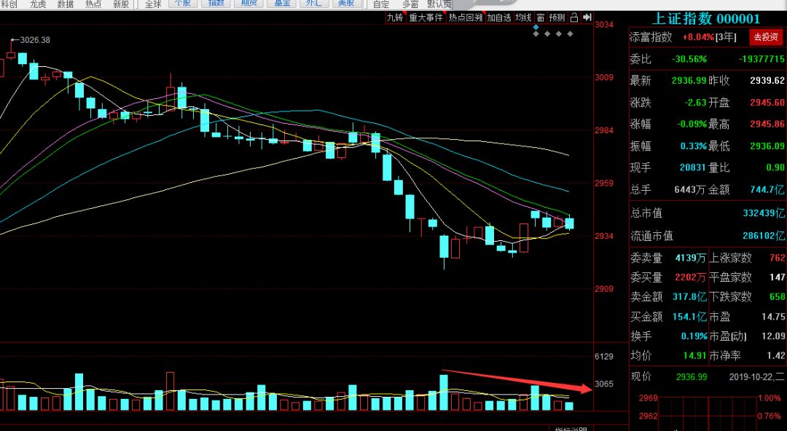Click 买金额 value 154.1亿

(x=689, y=317)
